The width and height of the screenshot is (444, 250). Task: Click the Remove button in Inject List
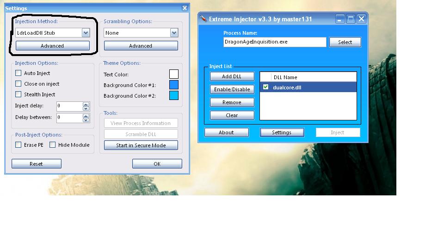coord(232,102)
